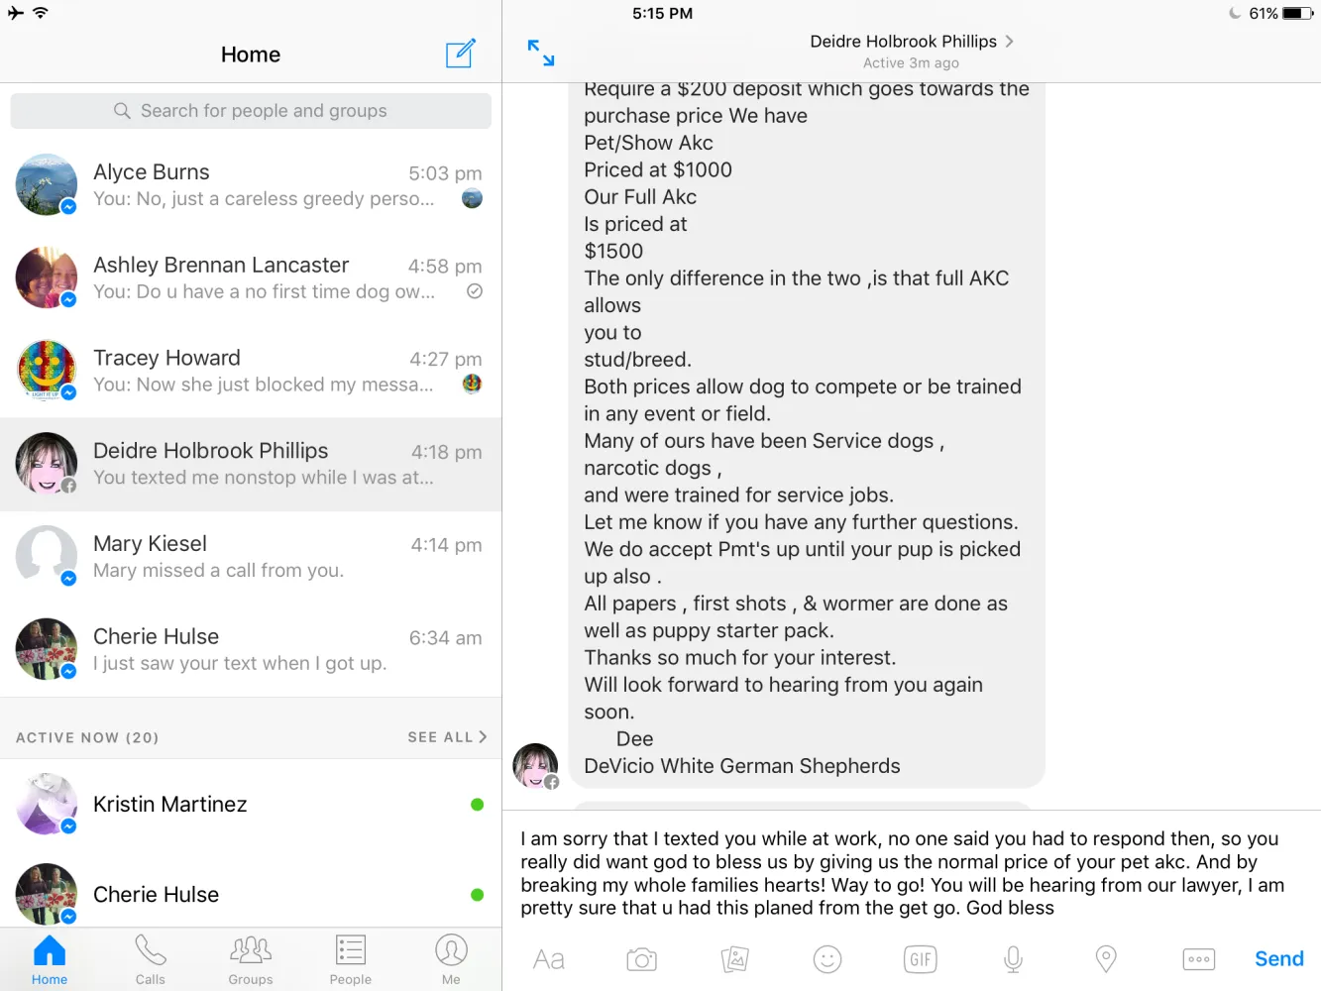Tap the microphone voice message icon
This screenshot has width=1321, height=991.
point(1013,959)
